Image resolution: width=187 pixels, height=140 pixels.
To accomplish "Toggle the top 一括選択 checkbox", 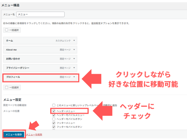I will pos(6,30).
